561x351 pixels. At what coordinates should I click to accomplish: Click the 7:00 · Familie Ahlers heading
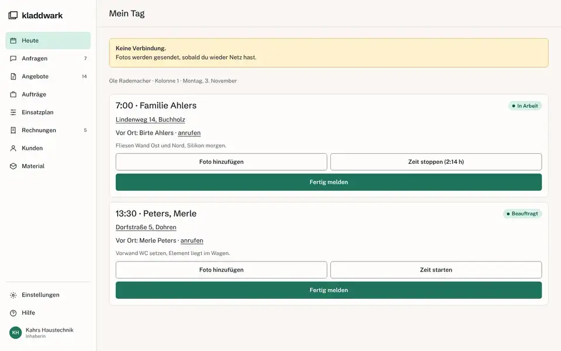pos(156,105)
